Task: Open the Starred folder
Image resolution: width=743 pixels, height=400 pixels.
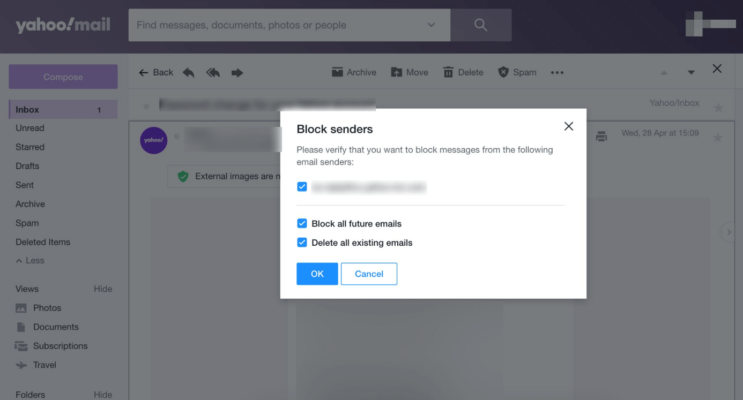Action: (x=30, y=147)
